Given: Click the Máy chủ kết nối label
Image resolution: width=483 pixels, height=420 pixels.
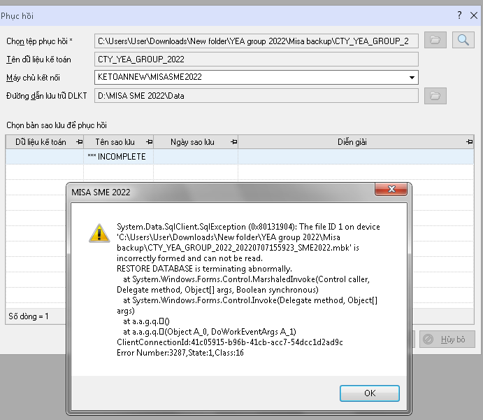Looking at the screenshot, I should click(x=34, y=78).
